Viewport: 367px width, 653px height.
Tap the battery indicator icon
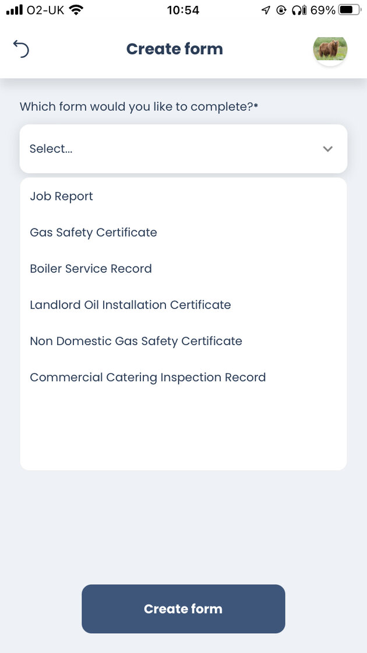pos(350,10)
